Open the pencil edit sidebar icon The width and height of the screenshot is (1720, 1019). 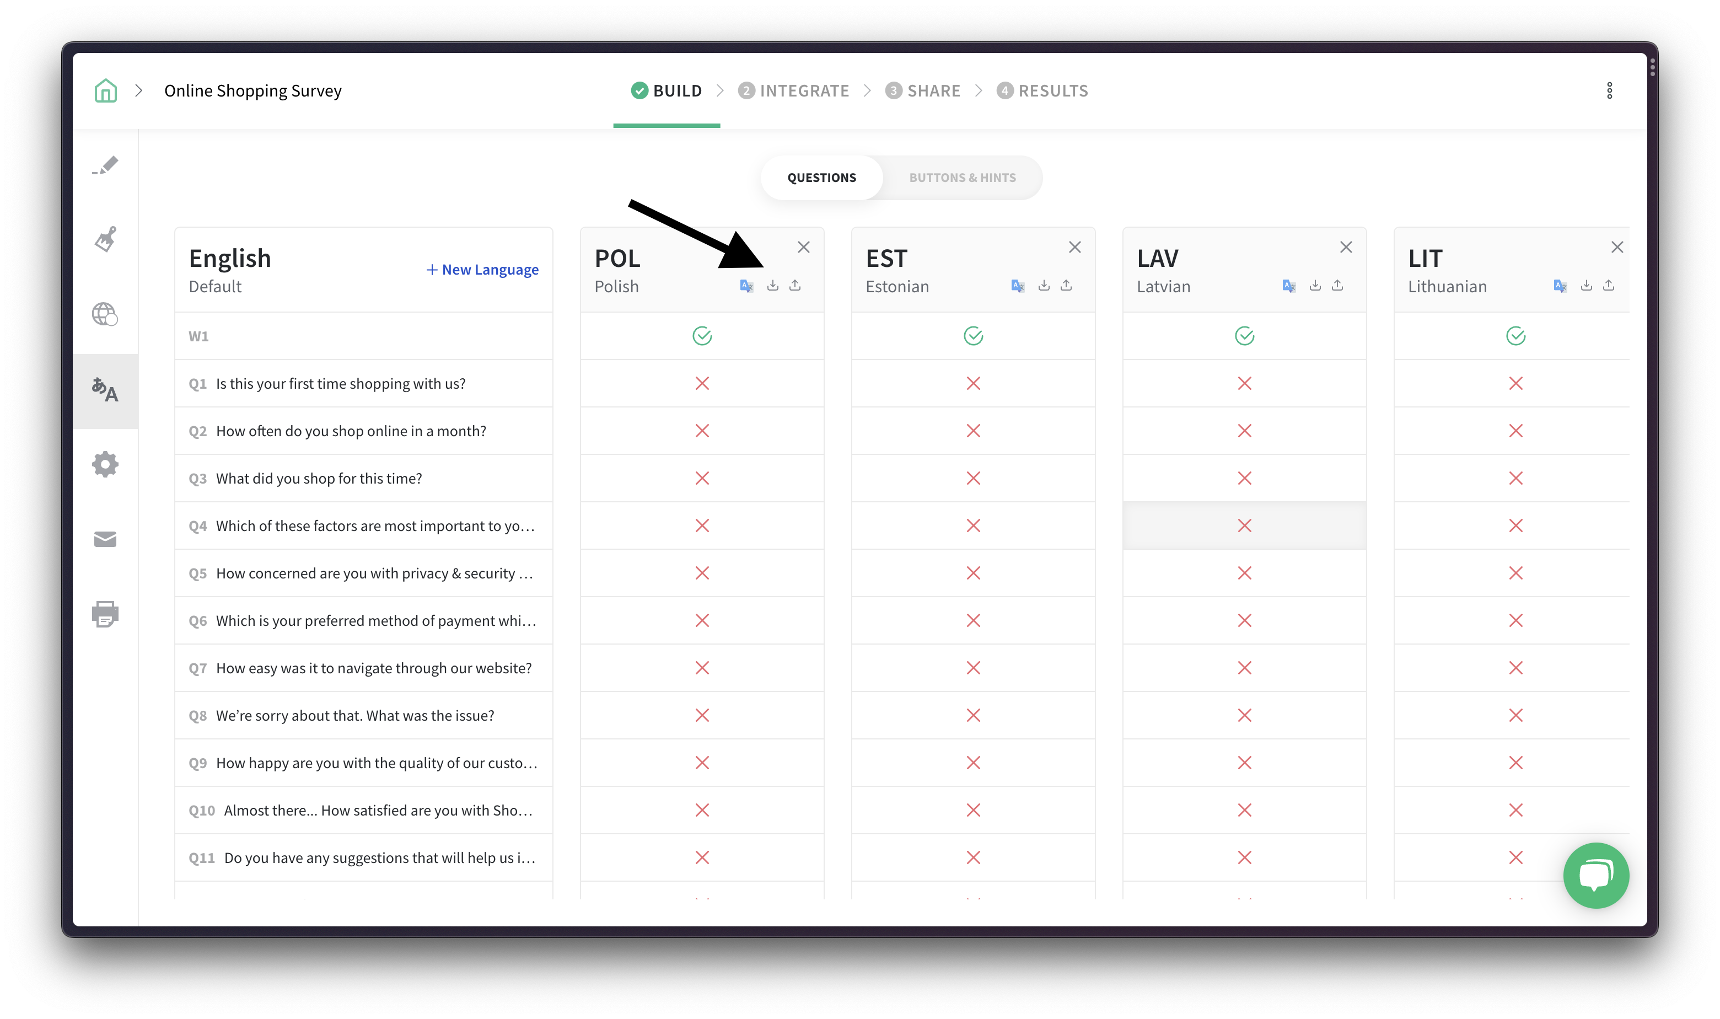(105, 165)
